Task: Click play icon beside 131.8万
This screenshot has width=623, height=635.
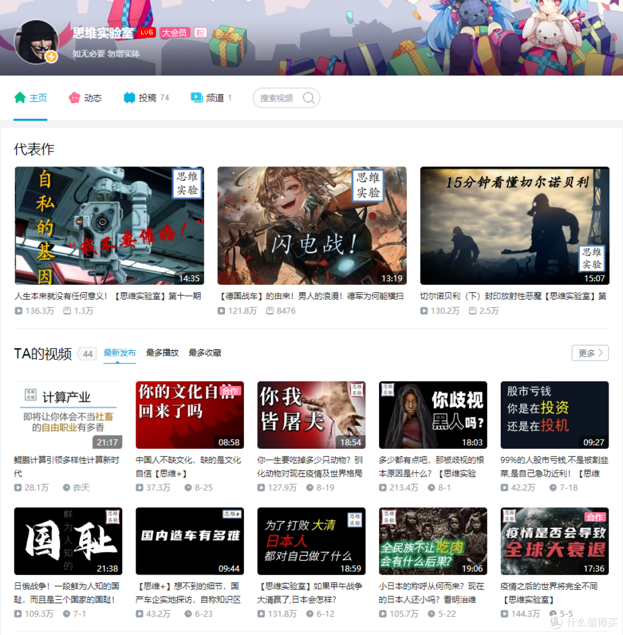Action: (x=261, y=614)
